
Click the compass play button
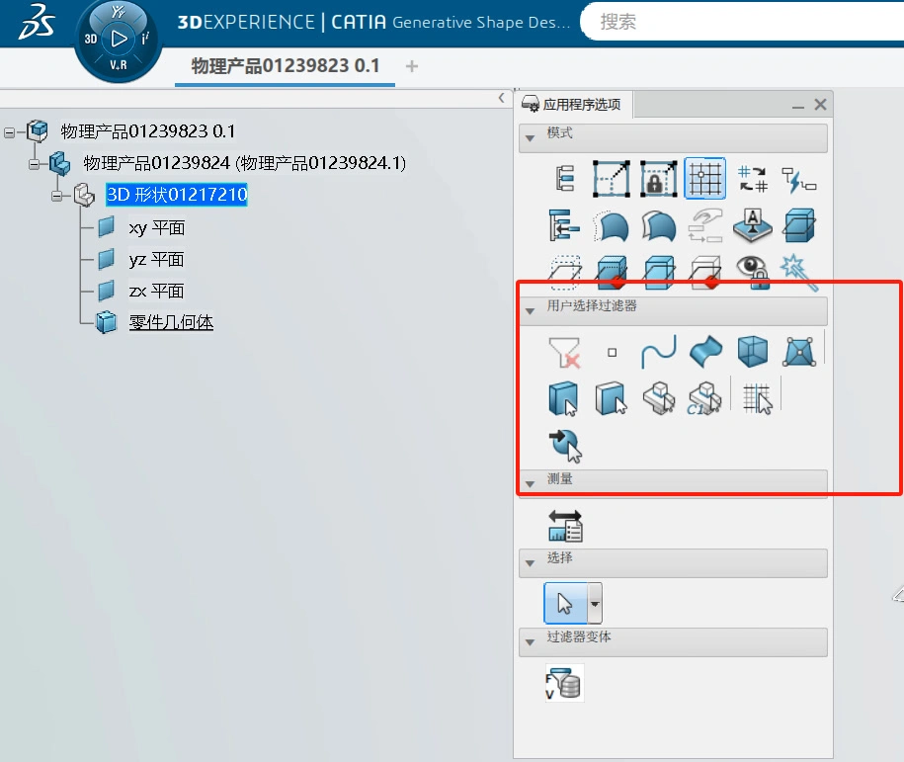coord(119,39)
